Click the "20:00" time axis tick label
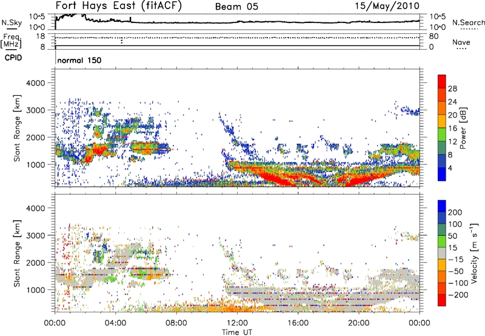Image resolution: width=485 pixels, height=336 pixels. pyautogui.click(x=358, y=323)
